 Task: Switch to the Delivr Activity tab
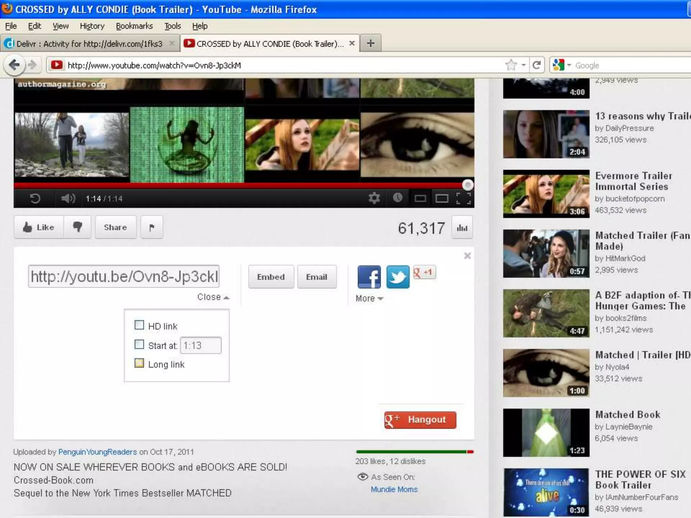pyautogui.click(x=89, y=44)
